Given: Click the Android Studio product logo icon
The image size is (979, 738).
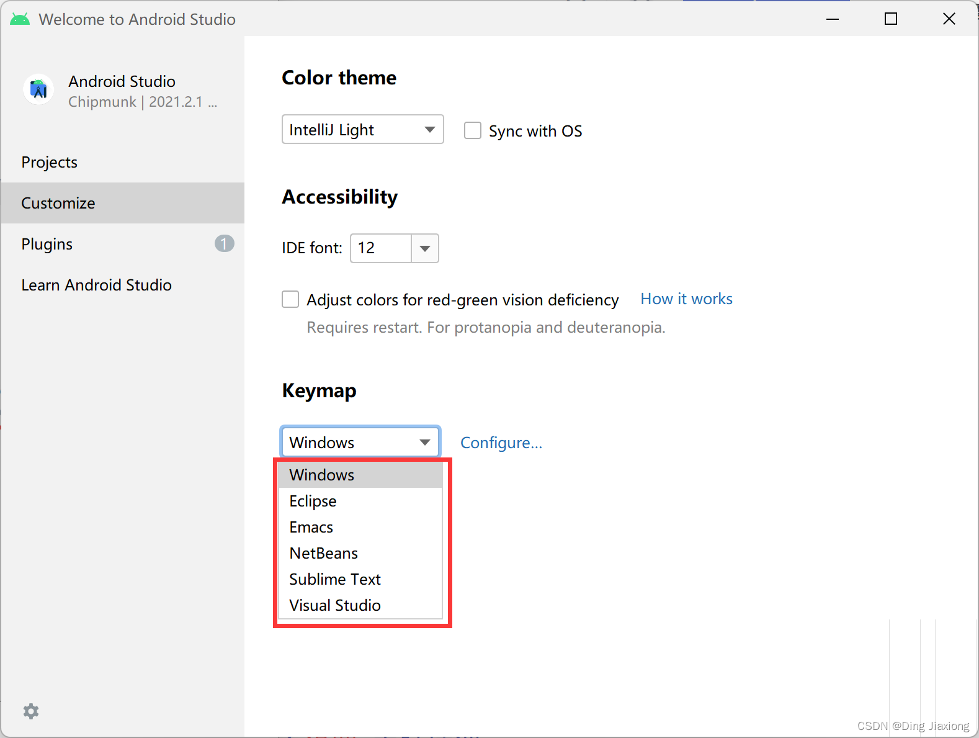Looking at the screenshot, I should pos(38,90).
